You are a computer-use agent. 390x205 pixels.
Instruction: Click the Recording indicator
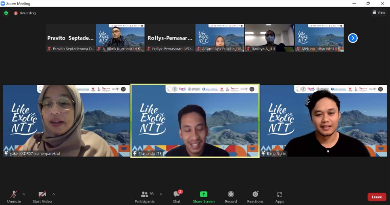[25, 13]
